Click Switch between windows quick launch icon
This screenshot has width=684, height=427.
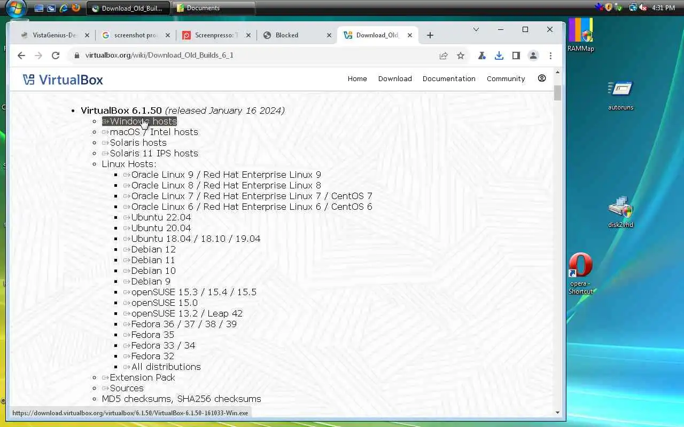51,8
